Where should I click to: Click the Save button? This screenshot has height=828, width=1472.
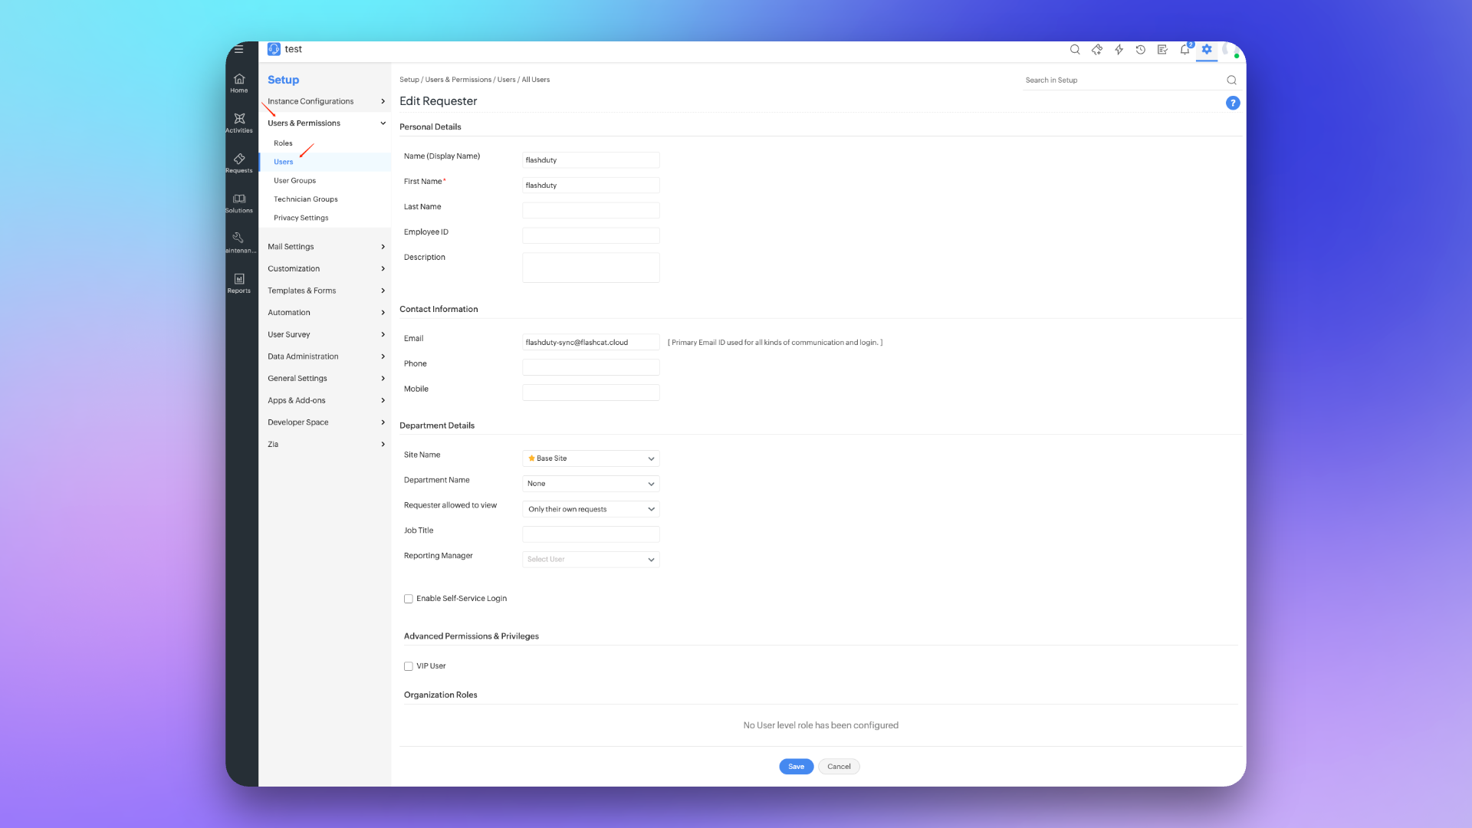[796, 767]
